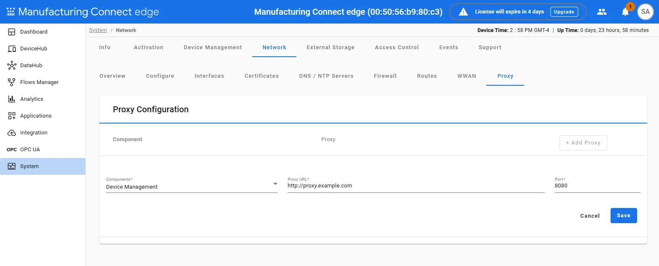
Task: Cancel the proxy edit
Action: [590, 216]
